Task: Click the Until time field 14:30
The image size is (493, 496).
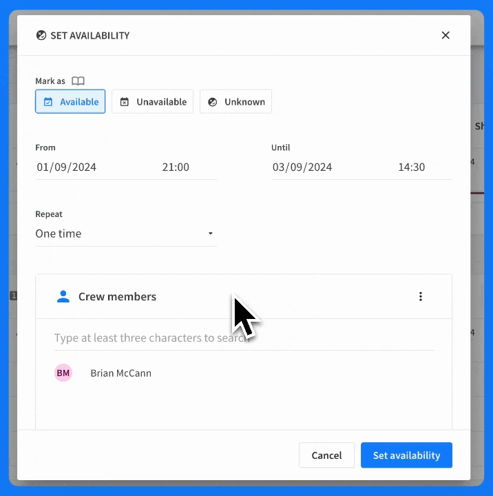Action: coord(411,167)
